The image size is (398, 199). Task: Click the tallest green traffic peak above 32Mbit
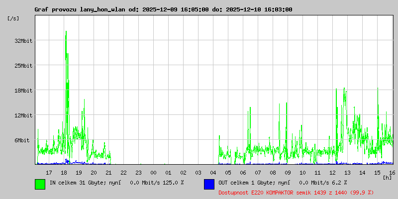66,35
